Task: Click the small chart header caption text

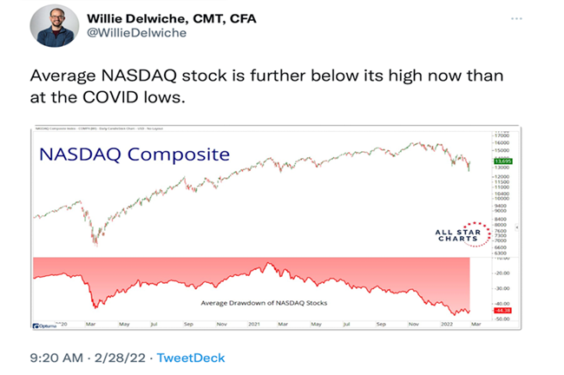Action: (x=96, y=128)
